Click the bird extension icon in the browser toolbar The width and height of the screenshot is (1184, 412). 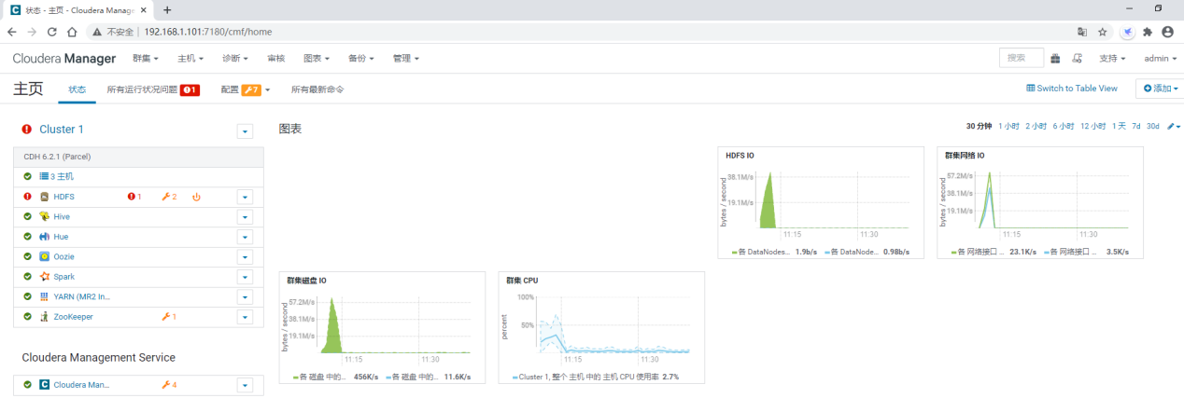[1128, 31]
